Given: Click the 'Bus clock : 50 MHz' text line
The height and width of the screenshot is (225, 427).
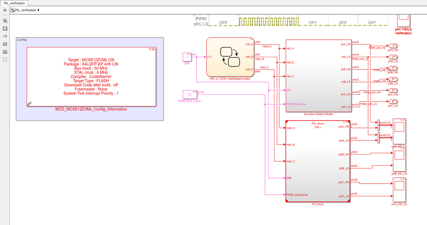Looking at the screenshot, I should point(91,68).
